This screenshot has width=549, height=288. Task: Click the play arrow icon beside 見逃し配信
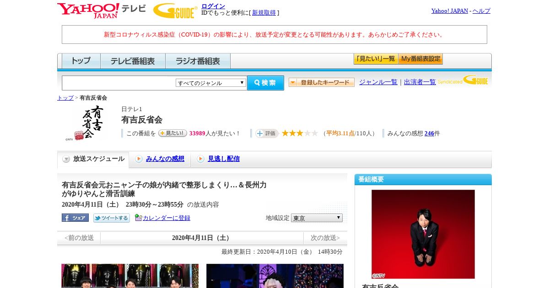[x=200, y=159]
